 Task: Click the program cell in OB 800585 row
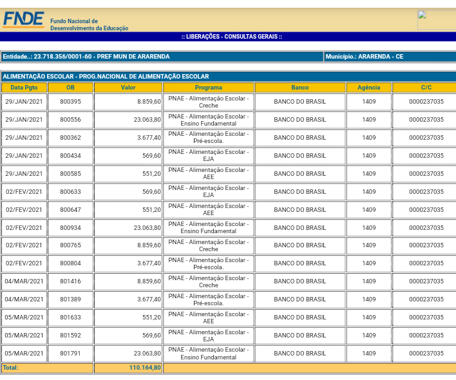point(208,173)
